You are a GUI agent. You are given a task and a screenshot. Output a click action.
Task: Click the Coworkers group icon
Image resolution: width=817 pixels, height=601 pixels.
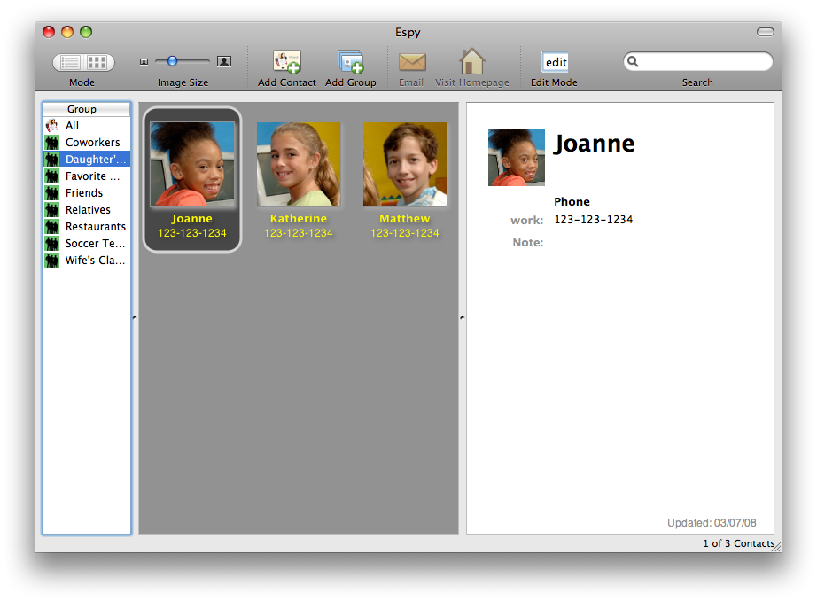click(x=52, y=143)
